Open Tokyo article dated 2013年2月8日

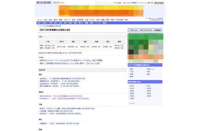[x=59, y=84]
